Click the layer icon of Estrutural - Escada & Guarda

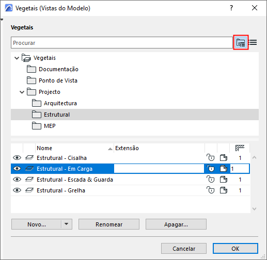29,180
